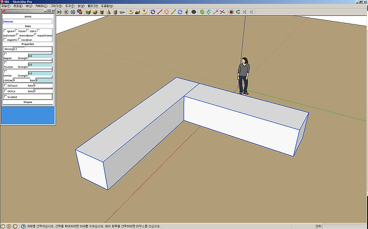Select the red slider joint tool
The width and height of the screenshot is (368, 229).
[x=159, y=12]
